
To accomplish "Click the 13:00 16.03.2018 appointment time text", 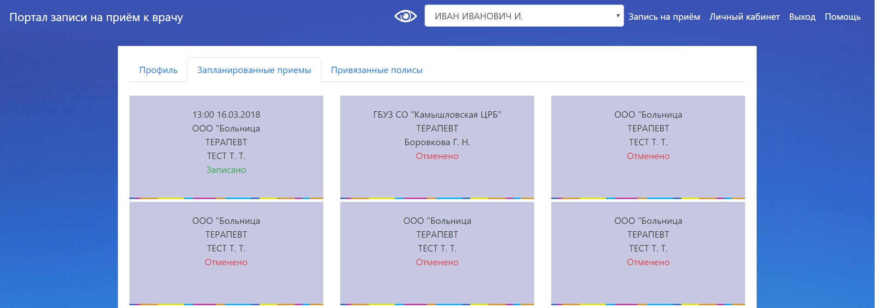I will tap(226, 115).
